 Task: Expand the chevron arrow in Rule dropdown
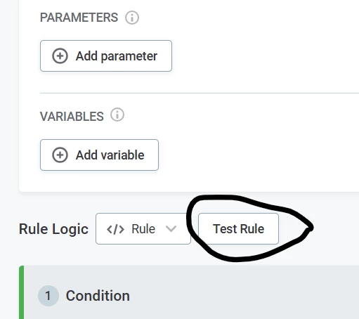(x=171, y=229)
